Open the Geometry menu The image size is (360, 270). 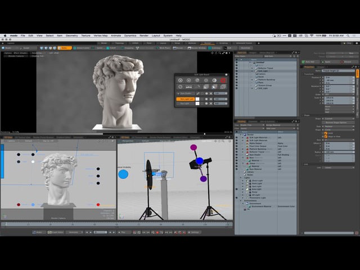pyautogui.click(x=71, y=35)
